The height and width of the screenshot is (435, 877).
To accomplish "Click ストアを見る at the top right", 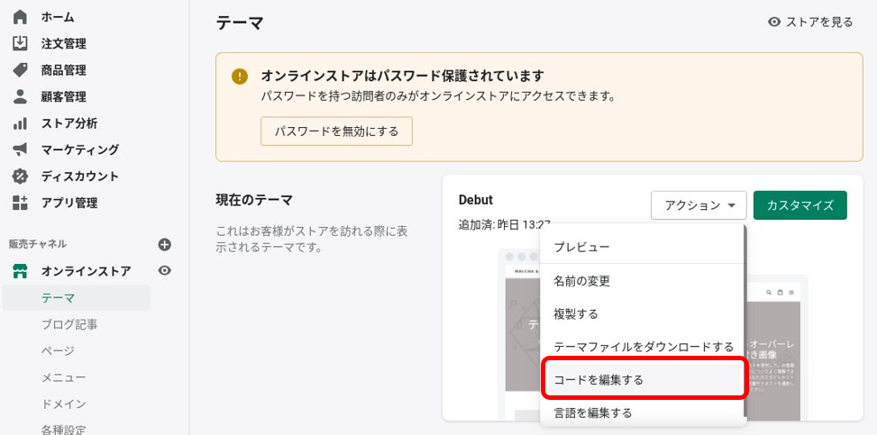I will point(810,23).
